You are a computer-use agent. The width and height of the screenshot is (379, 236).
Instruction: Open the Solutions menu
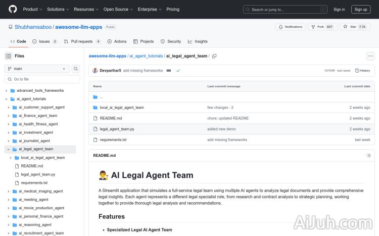(x=58, y=9)
